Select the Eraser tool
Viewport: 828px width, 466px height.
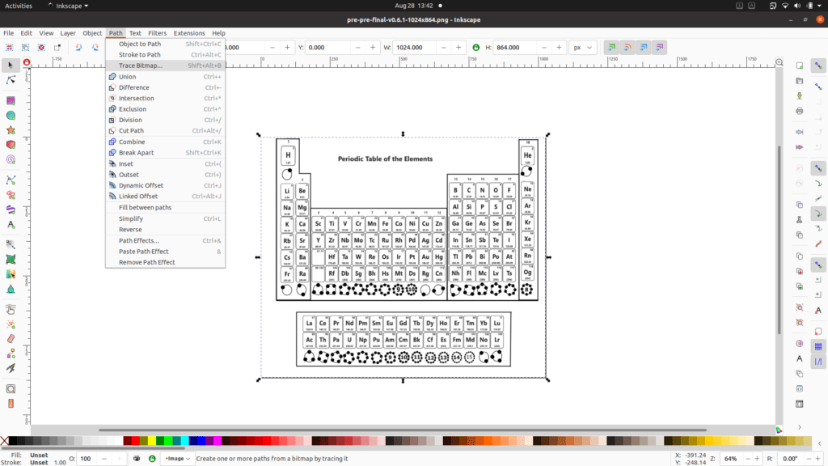point(11,339)
